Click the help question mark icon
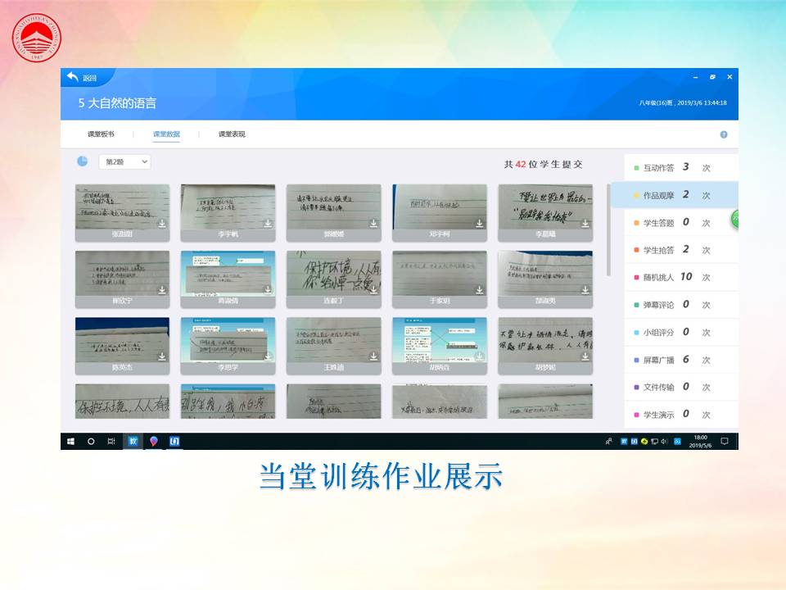The height and width of the screenshot is (590, 786). [x=724, y=134]
